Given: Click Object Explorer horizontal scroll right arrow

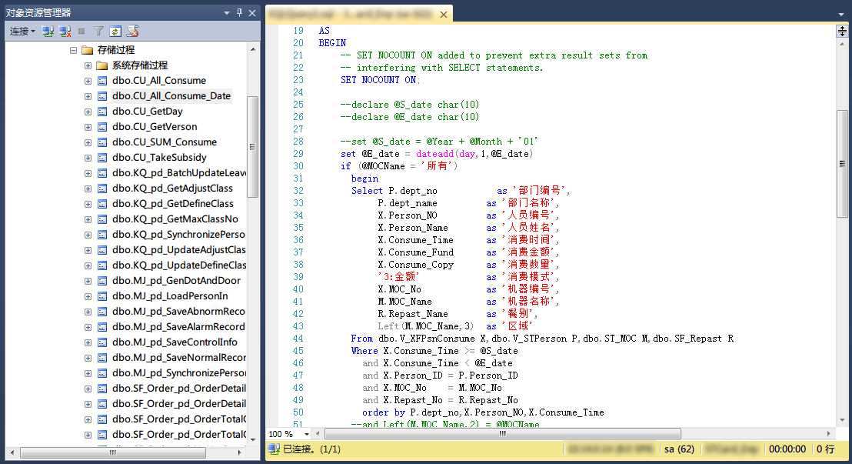Looking at the screenshot, I should coord(240,452).
